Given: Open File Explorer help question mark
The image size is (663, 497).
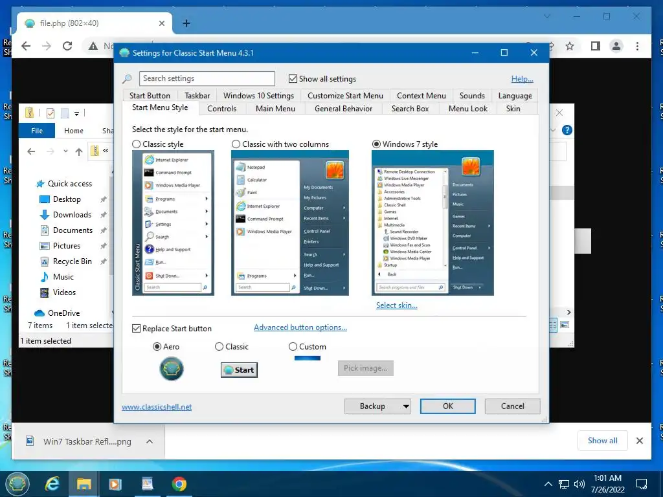Looking at the screenshot, I should pyautogui.click(x=567, y=130).
